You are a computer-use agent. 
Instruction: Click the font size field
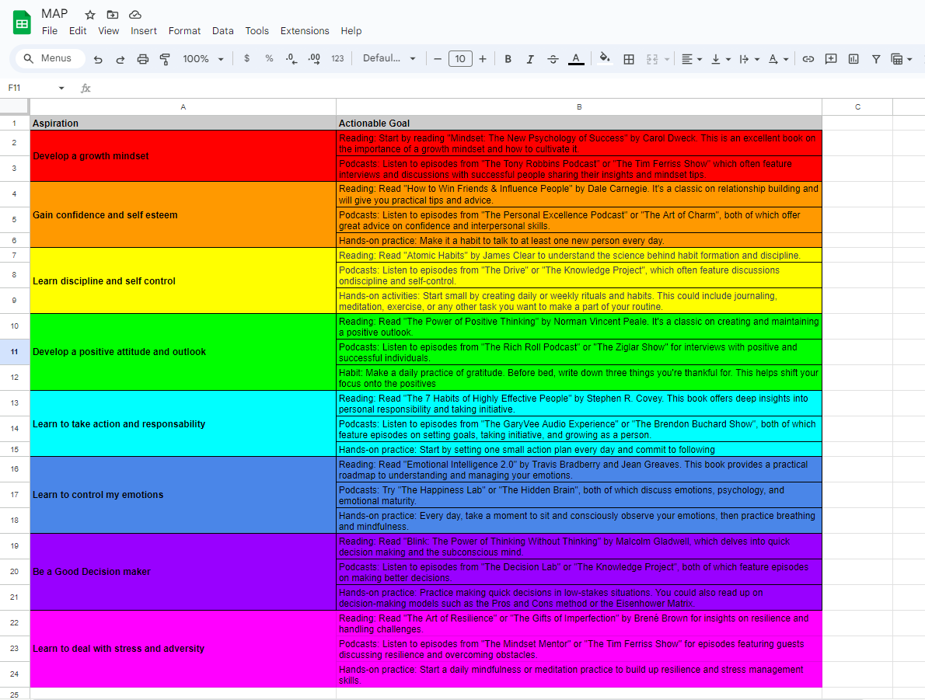[460, 59]
